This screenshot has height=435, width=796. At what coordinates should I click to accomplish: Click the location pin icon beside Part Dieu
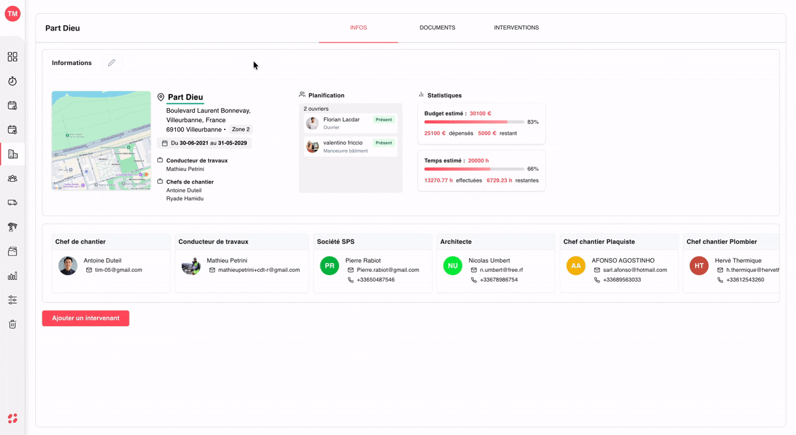pyautogui.click(x=161, y=97)
